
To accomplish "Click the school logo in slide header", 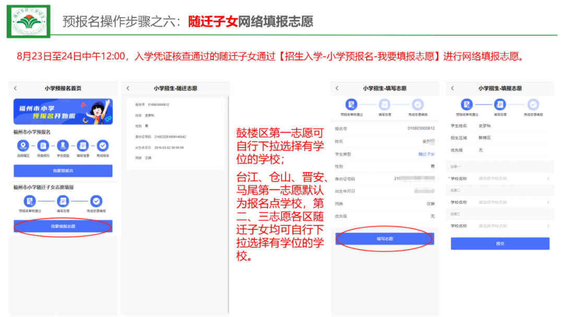I will click(29, 21).
